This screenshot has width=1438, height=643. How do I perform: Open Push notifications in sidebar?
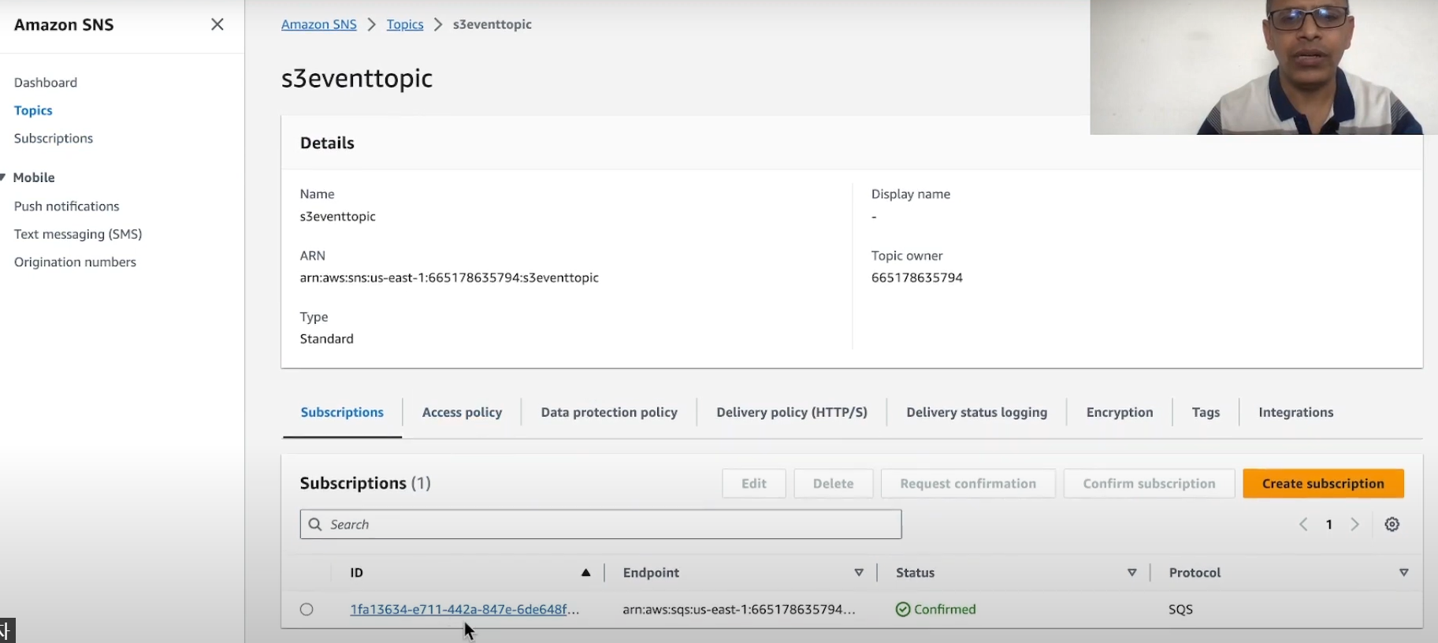point(67,206)
